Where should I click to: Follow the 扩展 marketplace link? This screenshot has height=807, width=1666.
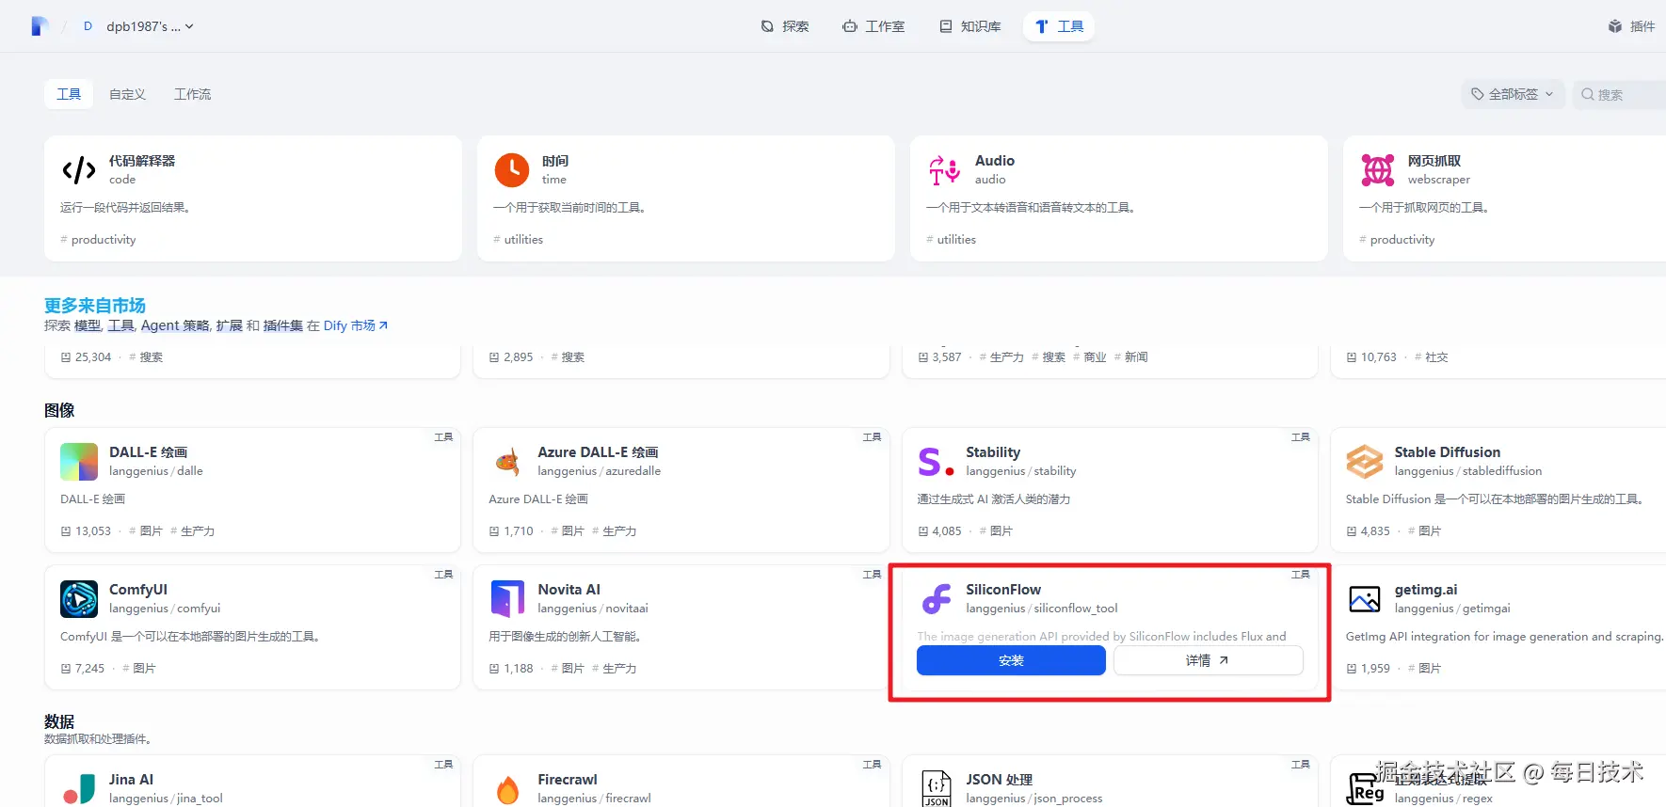(230, 325)
